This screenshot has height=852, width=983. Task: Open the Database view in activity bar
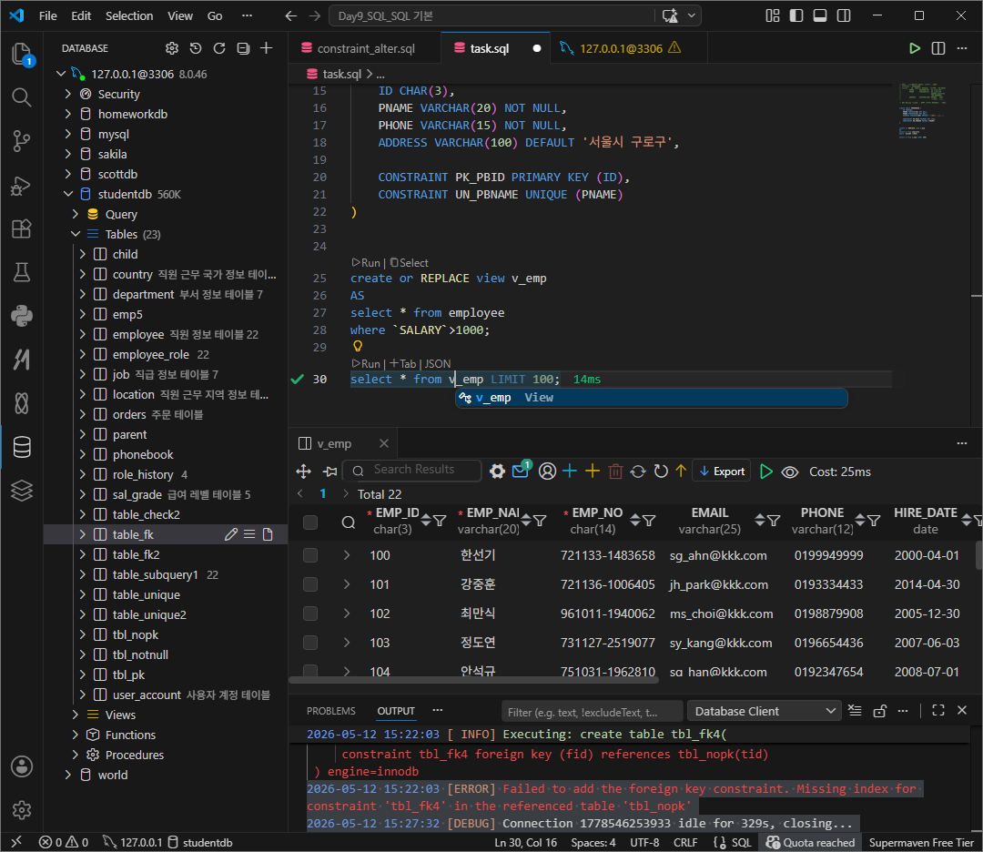tap(22, 447)
